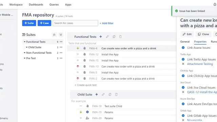Click Clone button in case panel
217x122 pixels.
point(203,34)
